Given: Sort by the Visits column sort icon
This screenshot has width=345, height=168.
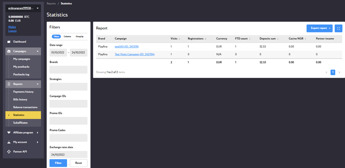Looking at the screenshot, I should [x=180, y=39].
